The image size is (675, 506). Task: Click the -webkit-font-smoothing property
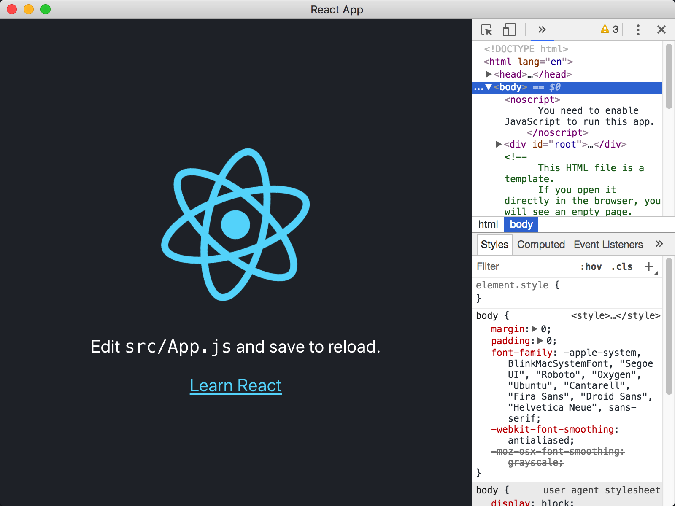tap(552, 429)
